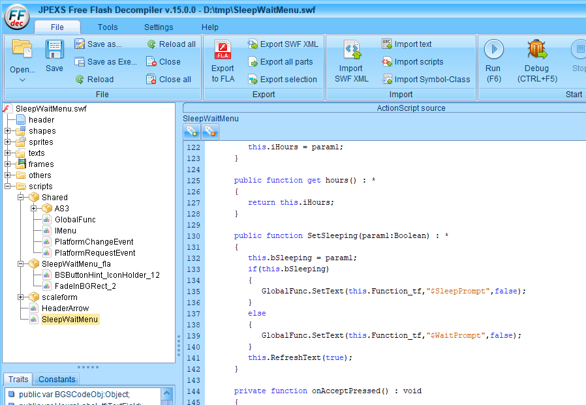Screen dimensions: 586x405
Task: Click Import SWF XML icon
Action: [x=352, y=50]
